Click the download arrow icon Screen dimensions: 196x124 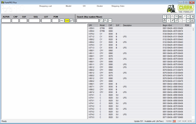tap(192, 21)
